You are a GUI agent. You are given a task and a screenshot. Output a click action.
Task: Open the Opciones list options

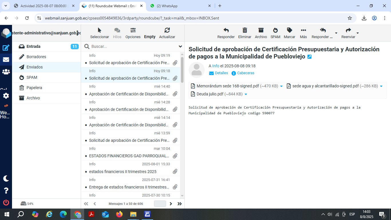[133, 33]
